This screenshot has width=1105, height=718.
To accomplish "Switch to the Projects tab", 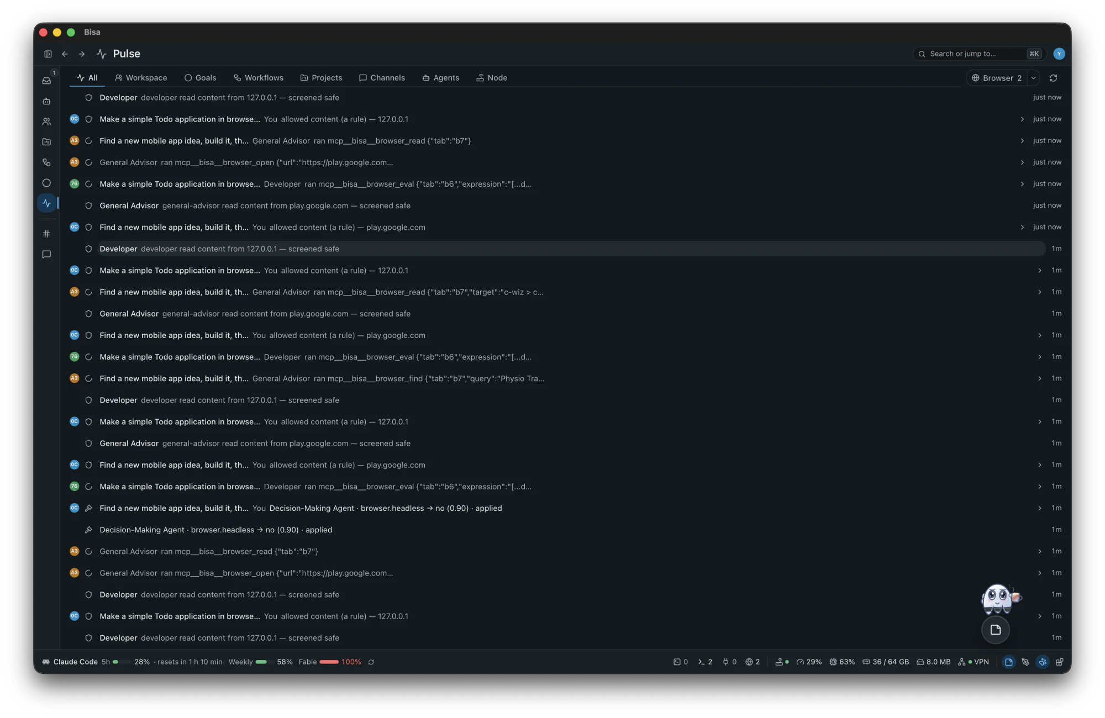I will pyautogui.click(x=321, y=78).
